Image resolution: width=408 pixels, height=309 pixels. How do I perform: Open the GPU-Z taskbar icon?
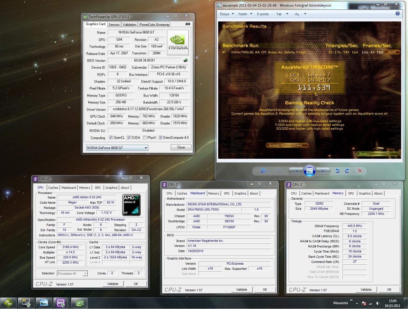pyautogui.click(x=79, y=303)
